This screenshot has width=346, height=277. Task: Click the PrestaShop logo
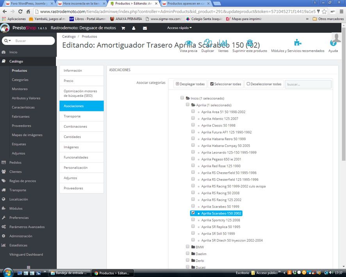click(x=5, y=28)
